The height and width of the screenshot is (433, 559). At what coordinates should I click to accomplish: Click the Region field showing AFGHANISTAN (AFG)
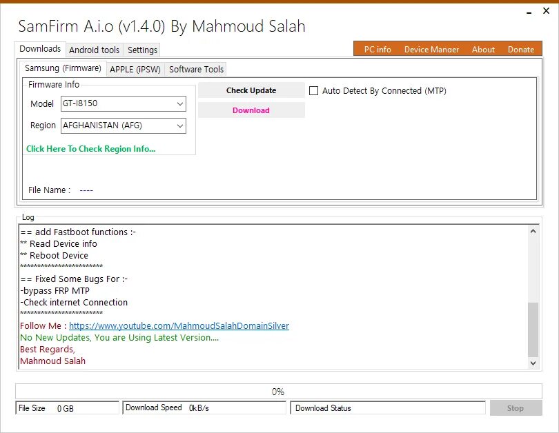124,125
